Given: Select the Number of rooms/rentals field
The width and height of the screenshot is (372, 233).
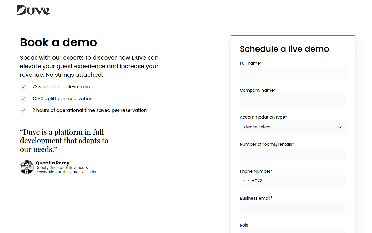Looking at the screenshot, I should [x=293, y=154].
